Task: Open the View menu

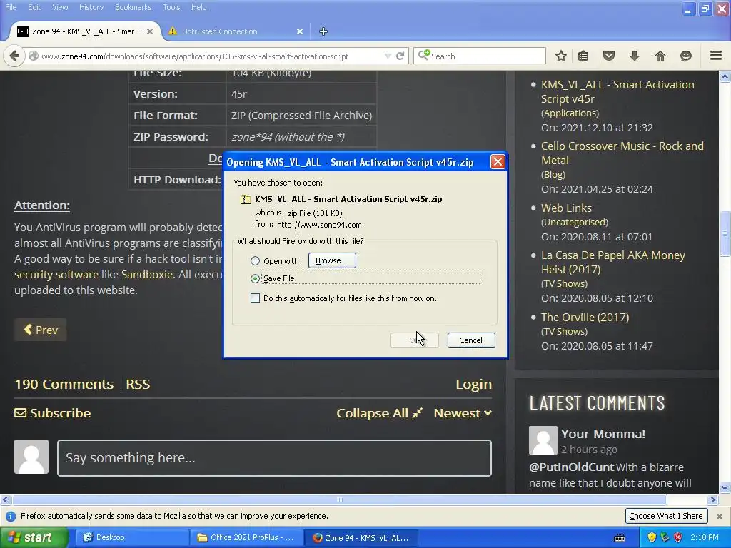Action: 60,7
